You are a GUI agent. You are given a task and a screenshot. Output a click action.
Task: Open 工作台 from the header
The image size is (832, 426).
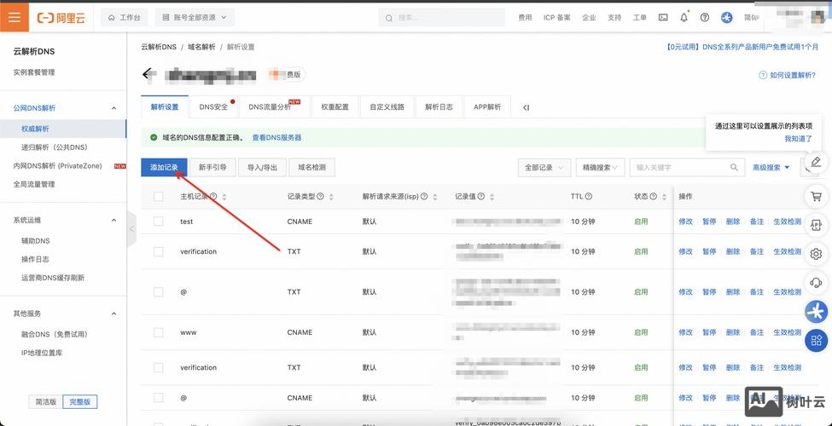[x=125, y=18]
